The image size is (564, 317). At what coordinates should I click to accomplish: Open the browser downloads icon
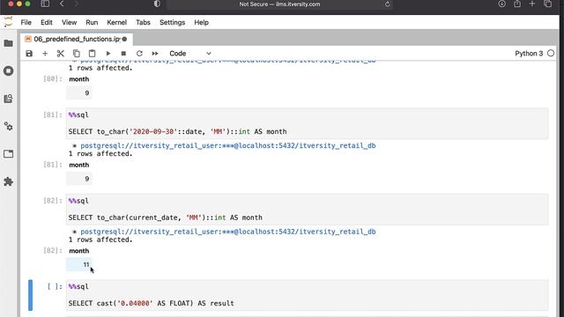coord(501,4)
